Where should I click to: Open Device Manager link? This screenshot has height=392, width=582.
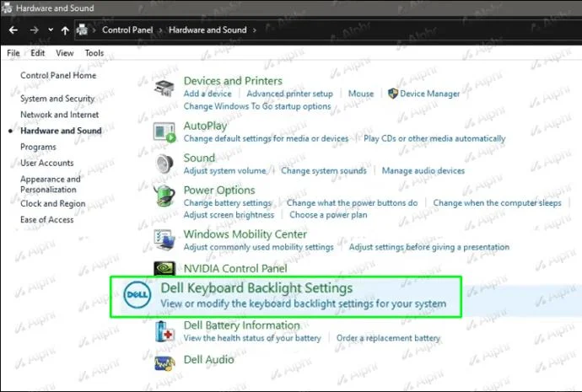tap(430, 94)
